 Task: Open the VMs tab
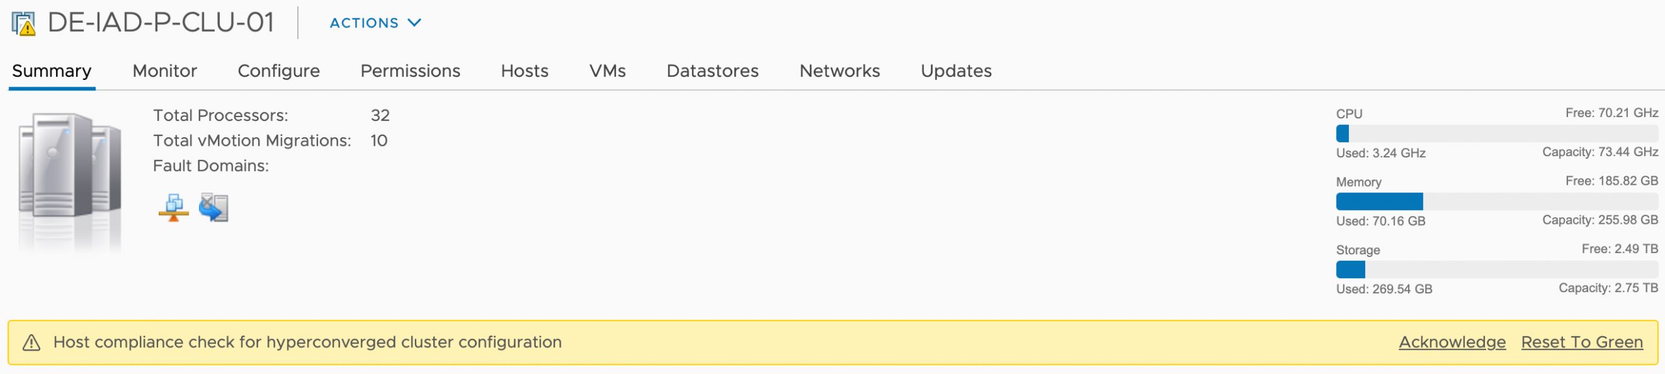coord(607,71)
